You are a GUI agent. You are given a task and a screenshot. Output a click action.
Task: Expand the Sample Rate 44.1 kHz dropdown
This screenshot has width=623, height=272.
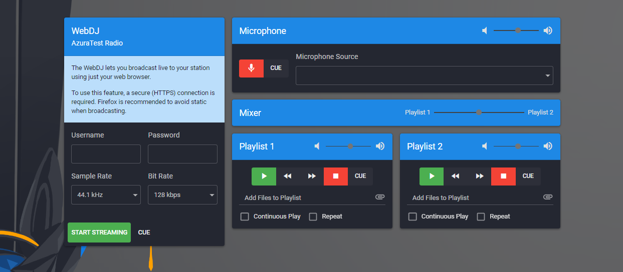point(106,195)
